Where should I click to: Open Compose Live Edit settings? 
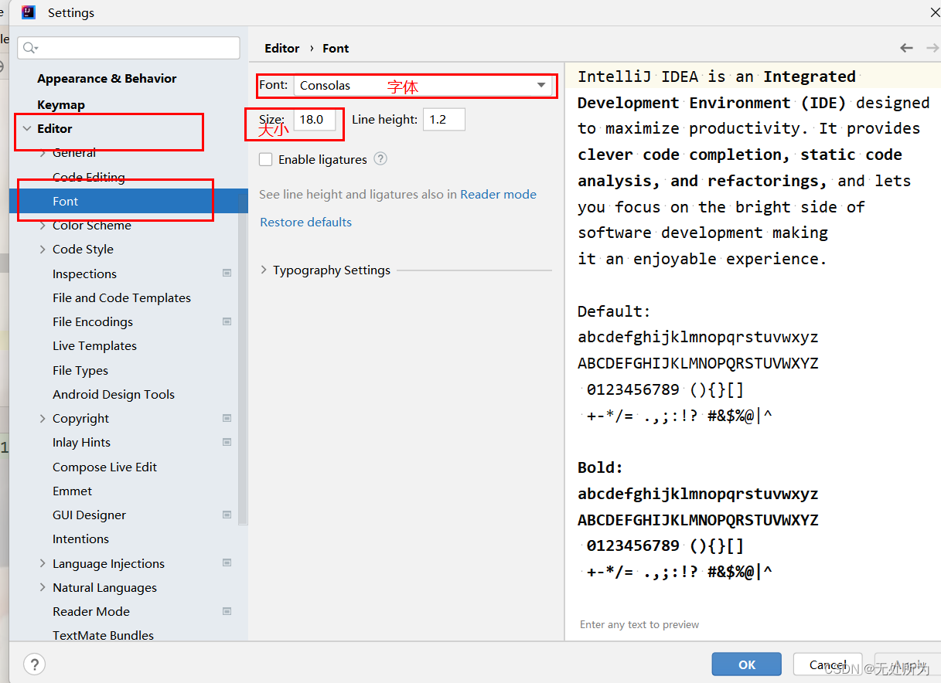(x=104, y=467)
